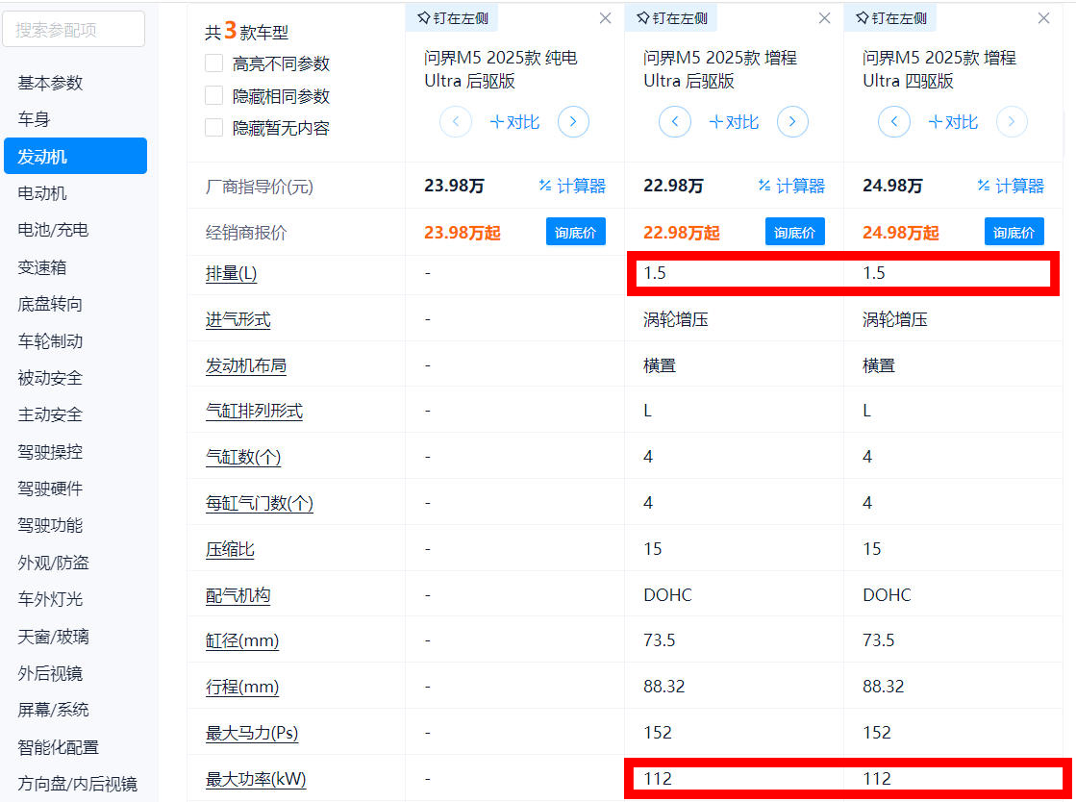This screenshot has width=1076, height=802.
Task: Open 被动安全 section
Action: click(50, 378)
